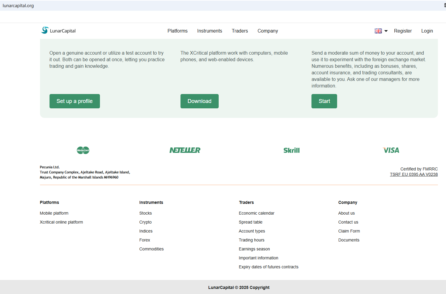Click the Neteller payment logo
Screen dimensions: 446x294
tap(185, 150)
